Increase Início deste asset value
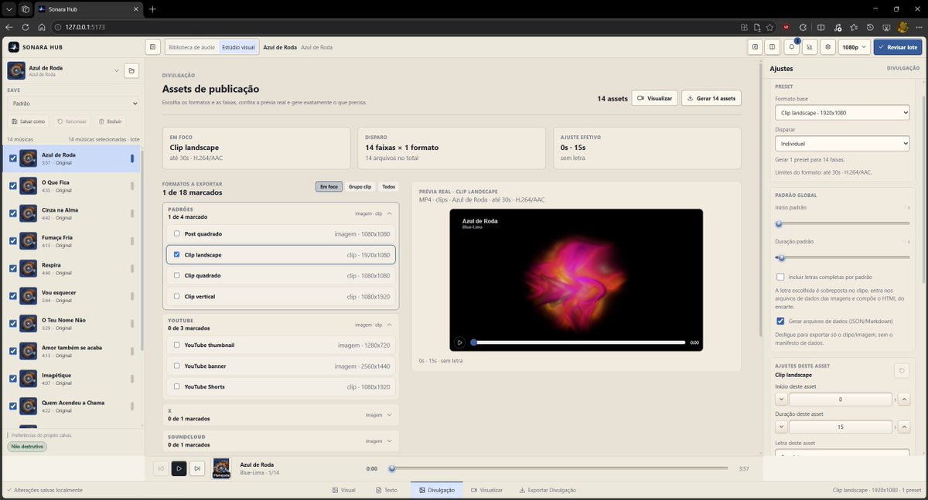Image resolution: width=928 pixels, height=500 pixels. click(903, 400)
